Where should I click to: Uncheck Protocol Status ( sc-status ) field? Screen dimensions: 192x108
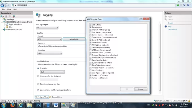(x=90, y=53)
